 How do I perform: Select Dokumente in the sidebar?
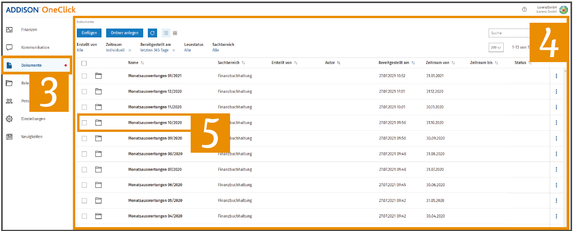(x=31, y=65)
